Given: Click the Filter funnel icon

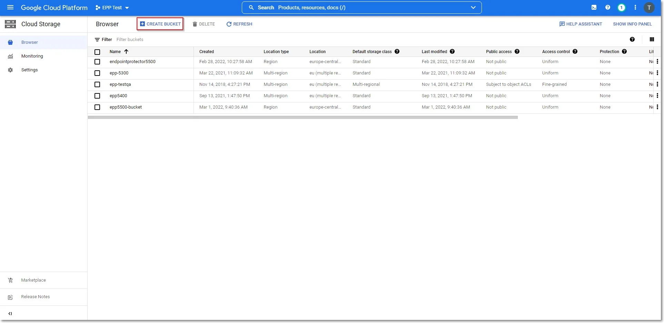Looking at the screenshot, I should click(x=97, y=40).
